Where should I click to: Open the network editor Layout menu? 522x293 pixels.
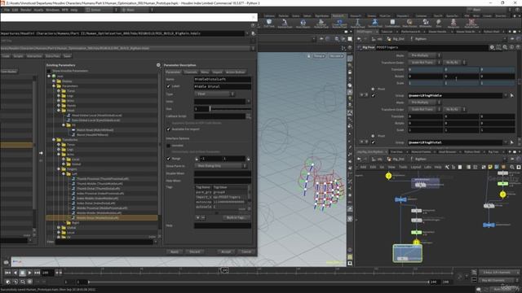(x=416, y=167)
